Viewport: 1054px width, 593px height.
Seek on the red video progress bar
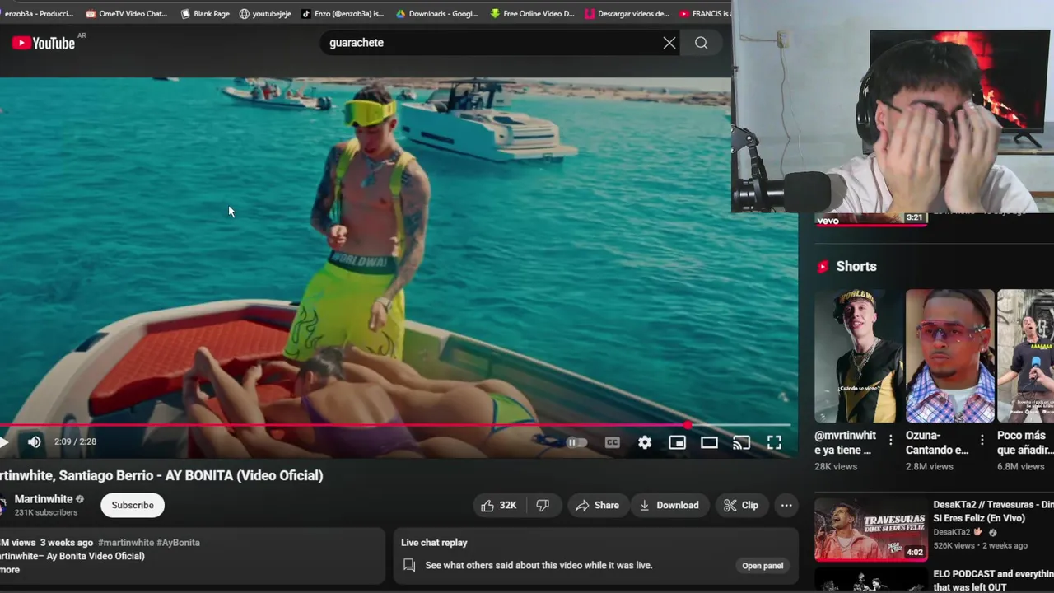click(395, 425)
